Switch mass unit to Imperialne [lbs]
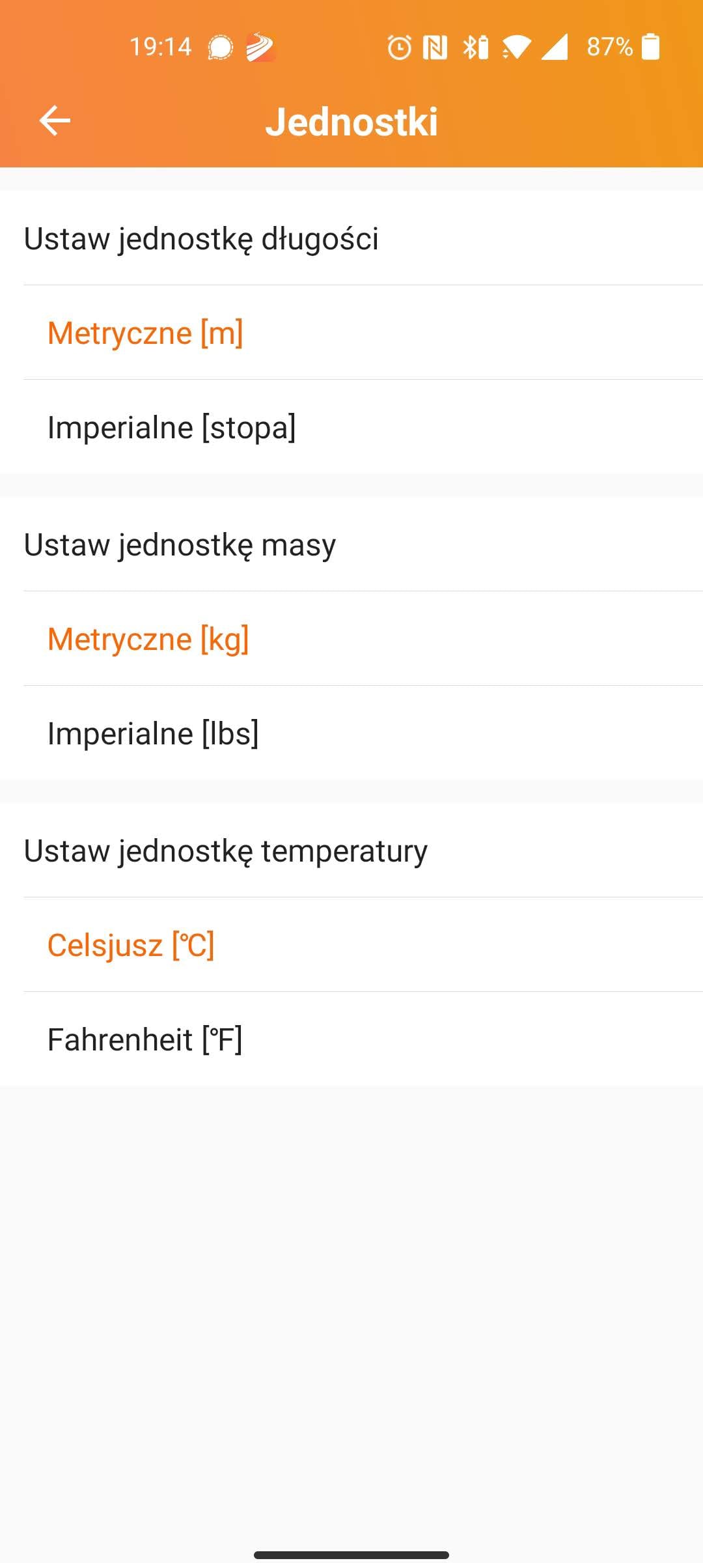Image resolution: width=703 pixels, height=1563 pixels. [x=153, y=733]
